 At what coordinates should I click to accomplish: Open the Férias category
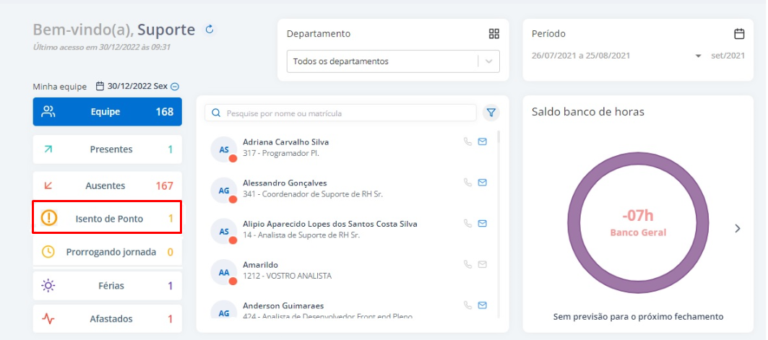click(107, 286)
